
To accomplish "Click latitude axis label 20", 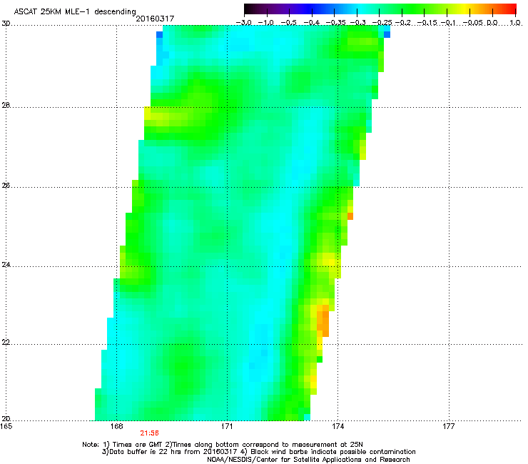I will [x=6, y=419].
